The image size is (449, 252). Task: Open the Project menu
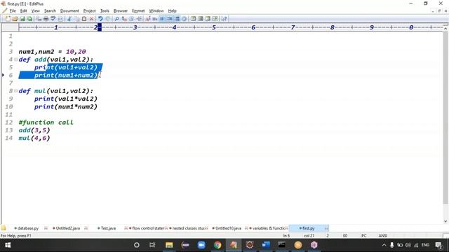coord(89,11)
